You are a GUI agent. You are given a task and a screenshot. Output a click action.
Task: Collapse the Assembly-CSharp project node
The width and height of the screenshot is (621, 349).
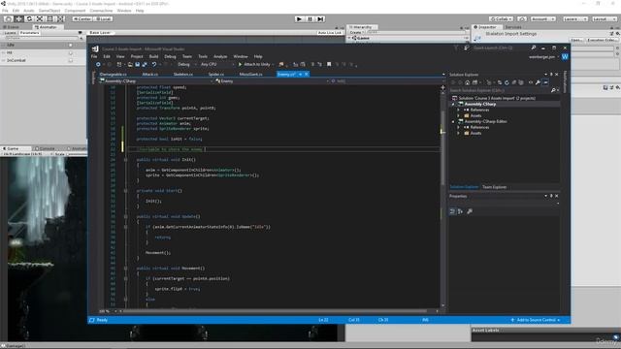click(453, 104)
